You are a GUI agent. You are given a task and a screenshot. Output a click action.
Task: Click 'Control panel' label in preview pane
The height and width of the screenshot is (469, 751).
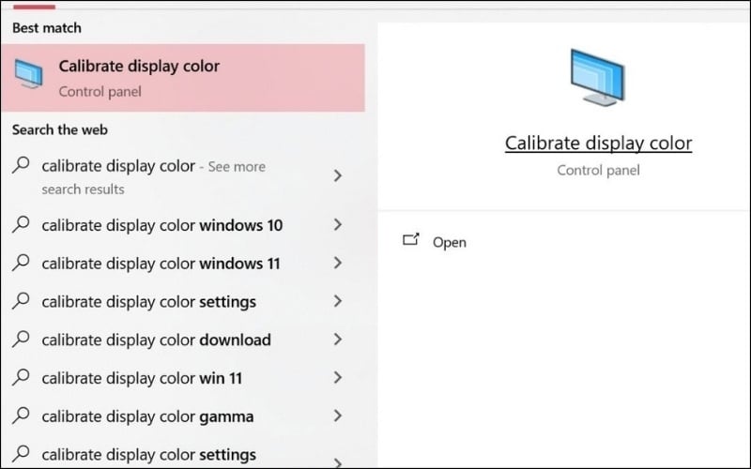(598, 171)
